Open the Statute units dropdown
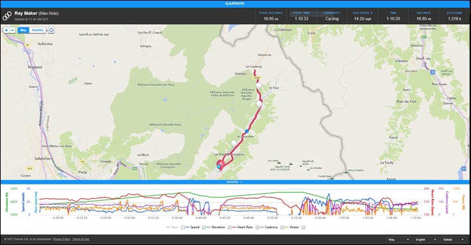This screenshot has width=471, height=245. click(453, 240)
